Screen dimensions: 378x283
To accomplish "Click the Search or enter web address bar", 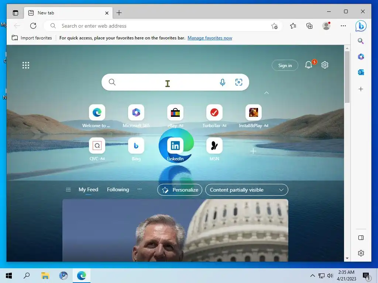I will (x=163, y=26).
